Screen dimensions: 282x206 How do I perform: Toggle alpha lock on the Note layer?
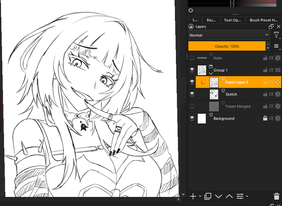(x=271, y=58)
